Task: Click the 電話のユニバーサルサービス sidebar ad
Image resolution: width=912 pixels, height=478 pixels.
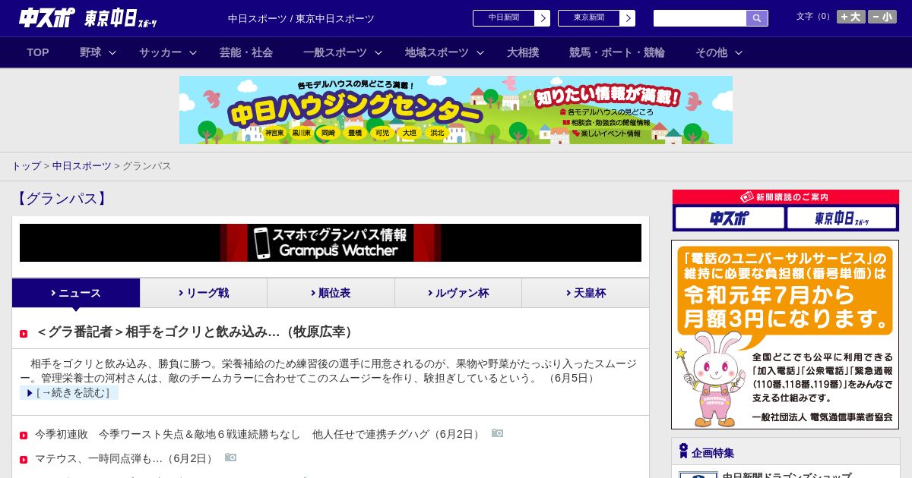Action: point(785,335)
